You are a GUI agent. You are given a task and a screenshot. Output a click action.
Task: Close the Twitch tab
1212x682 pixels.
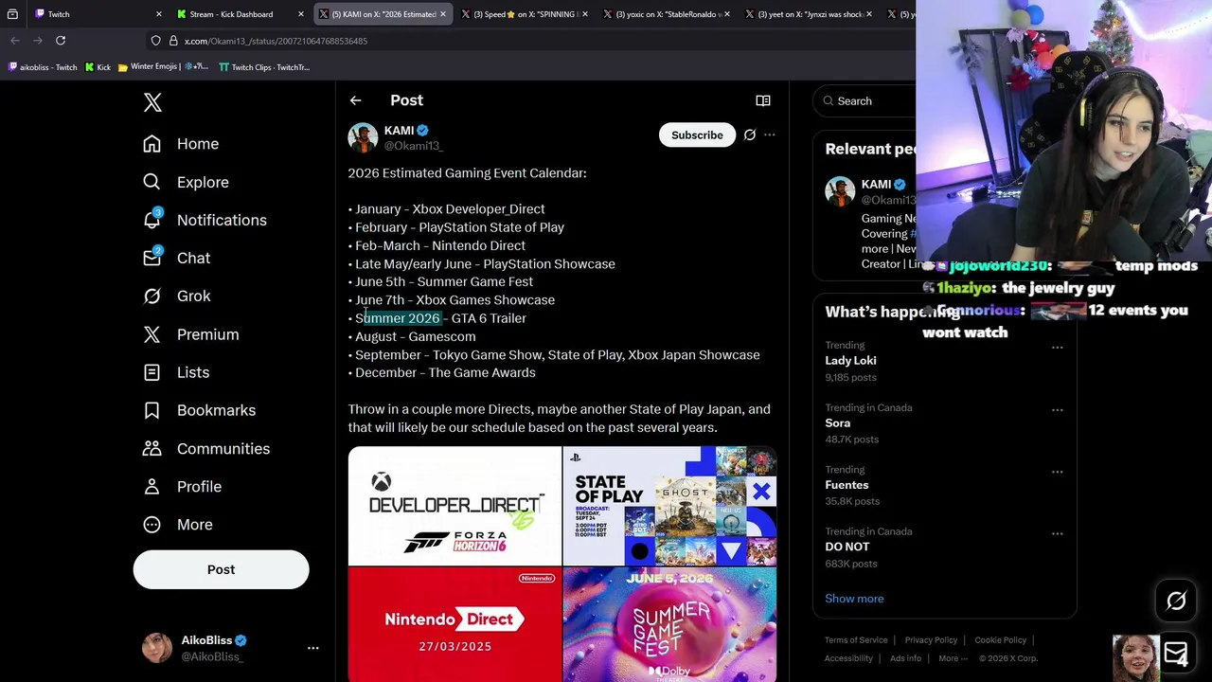[159, 14]
